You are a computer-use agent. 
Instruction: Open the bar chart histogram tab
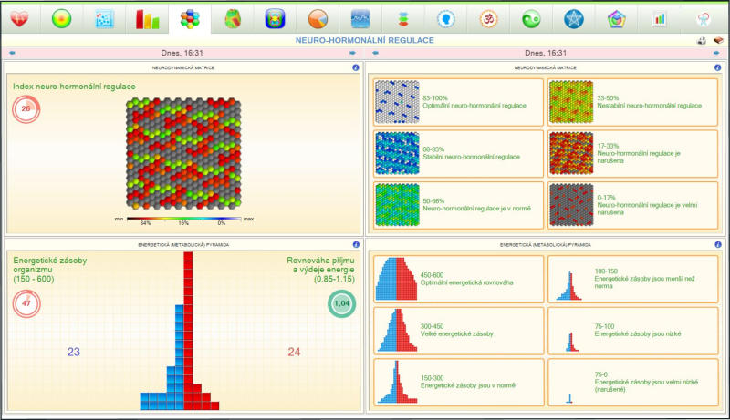(147, 18)
